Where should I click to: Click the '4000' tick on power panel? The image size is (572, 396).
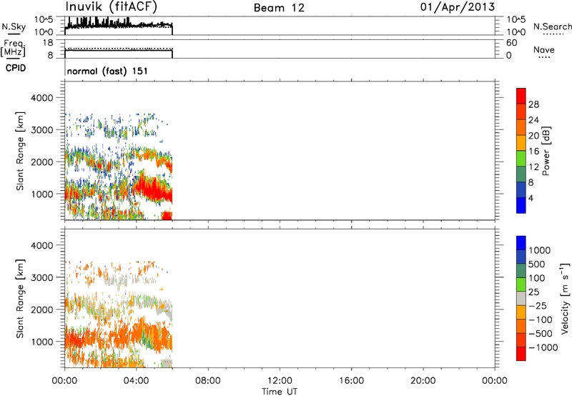(42, 98)
